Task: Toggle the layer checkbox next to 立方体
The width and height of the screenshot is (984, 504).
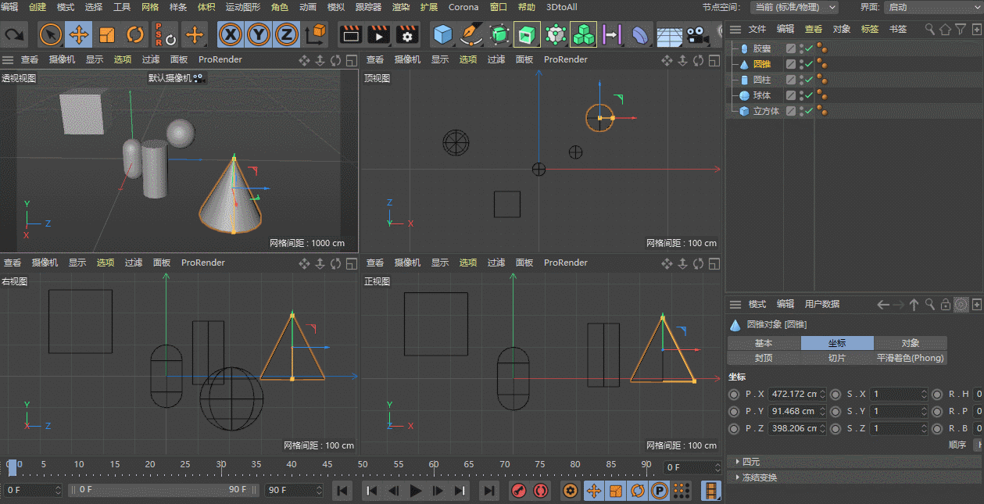Action: [x=791, y=111]
